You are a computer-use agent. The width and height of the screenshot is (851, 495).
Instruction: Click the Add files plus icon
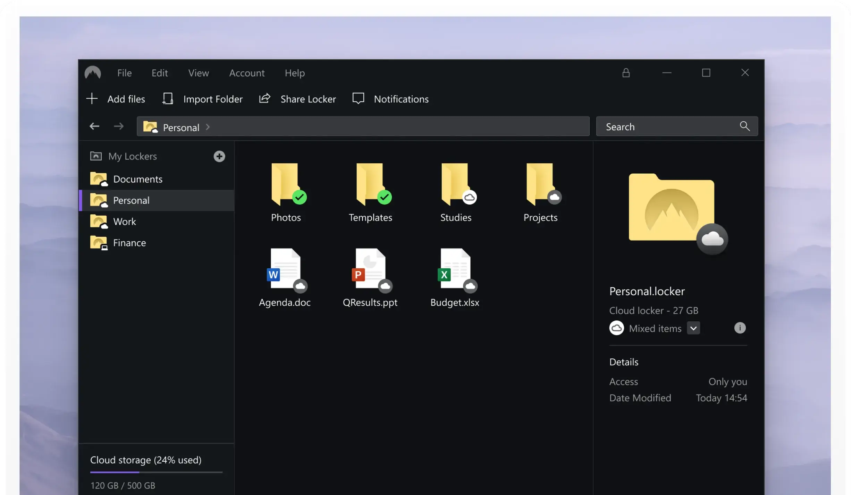[92, 99]
